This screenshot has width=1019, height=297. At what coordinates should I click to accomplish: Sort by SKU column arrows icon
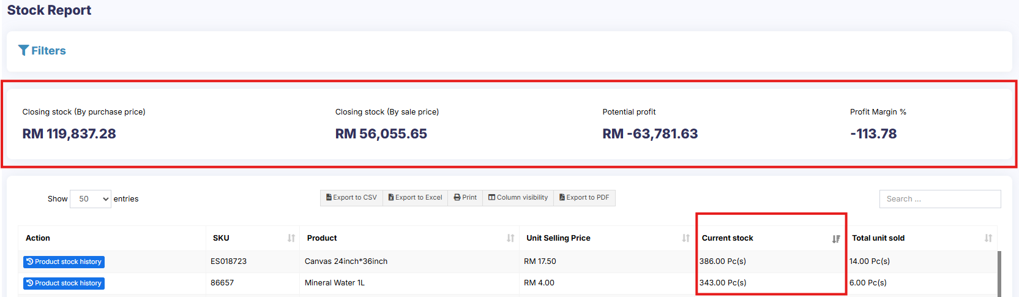pyautogui.click(x=291, y=238)
